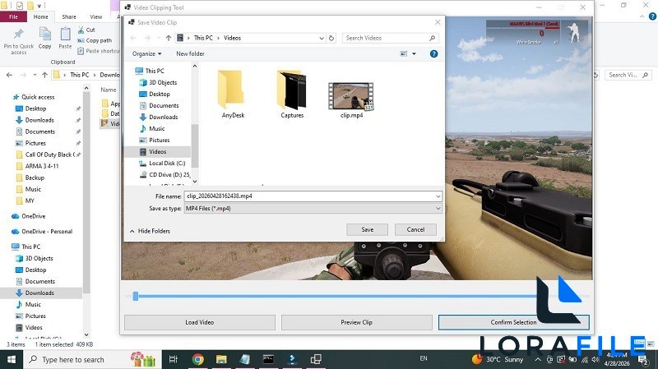Open the File name history dropdown

438,196
